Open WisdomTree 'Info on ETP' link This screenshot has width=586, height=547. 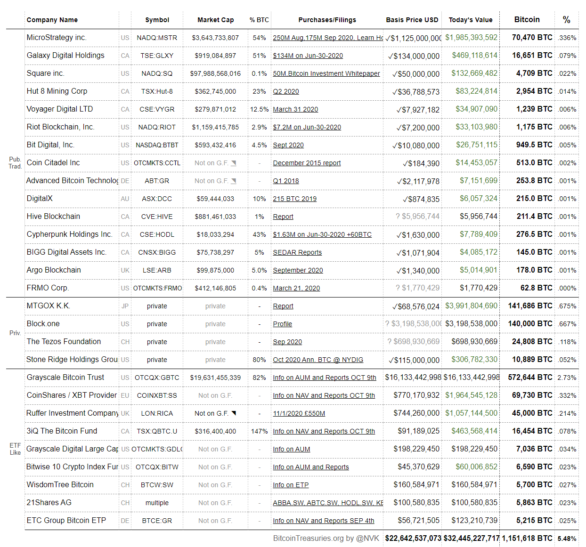[x=291, y=485]
